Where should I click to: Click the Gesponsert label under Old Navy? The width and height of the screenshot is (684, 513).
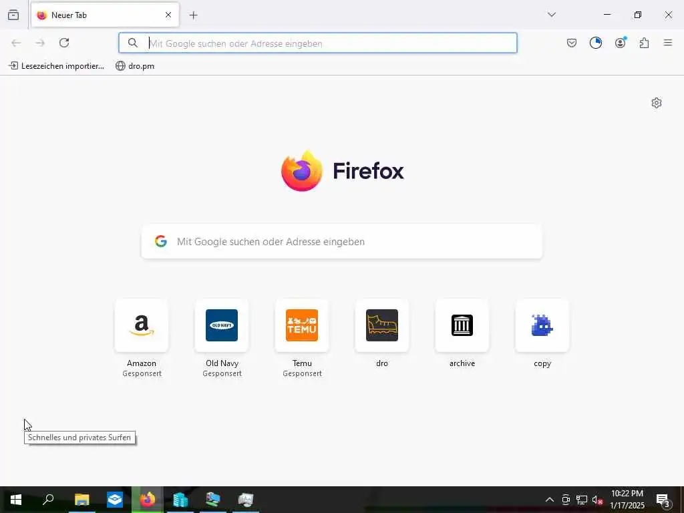point(222,374)
